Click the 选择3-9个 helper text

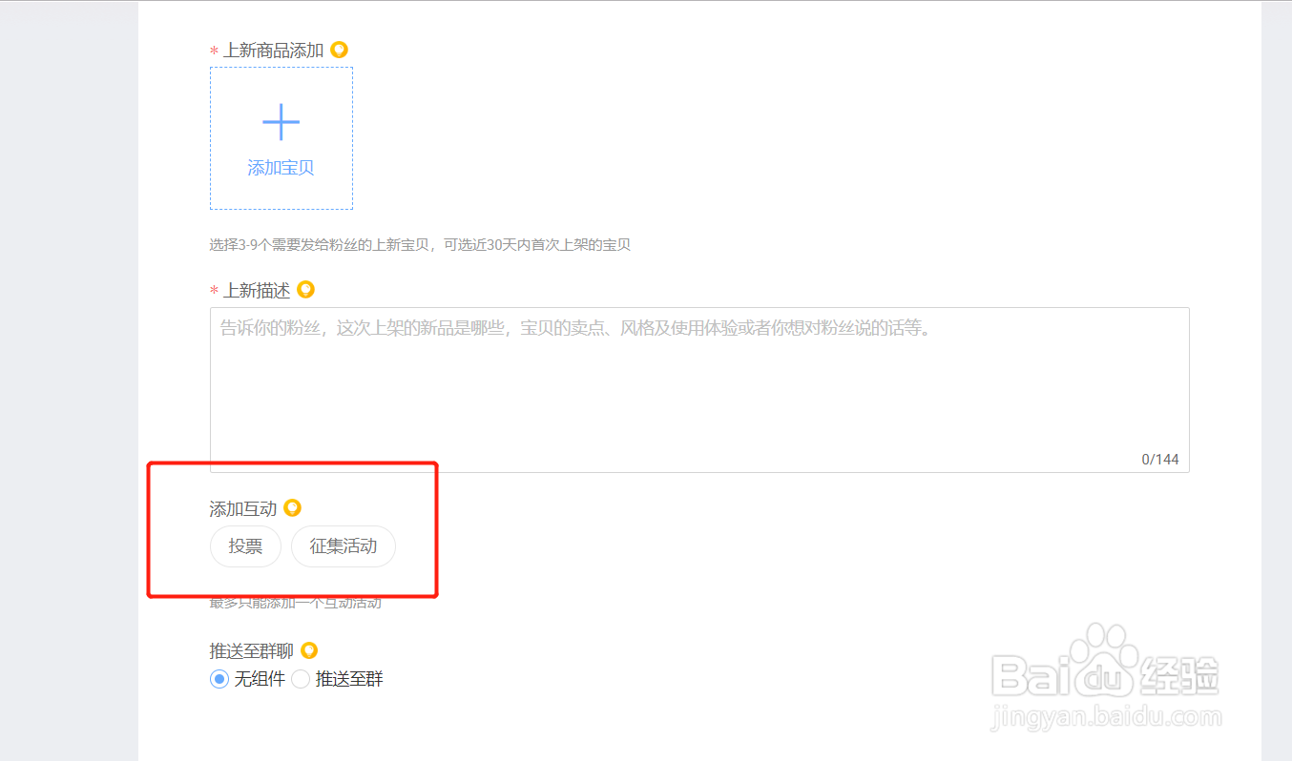click(420, 245)
